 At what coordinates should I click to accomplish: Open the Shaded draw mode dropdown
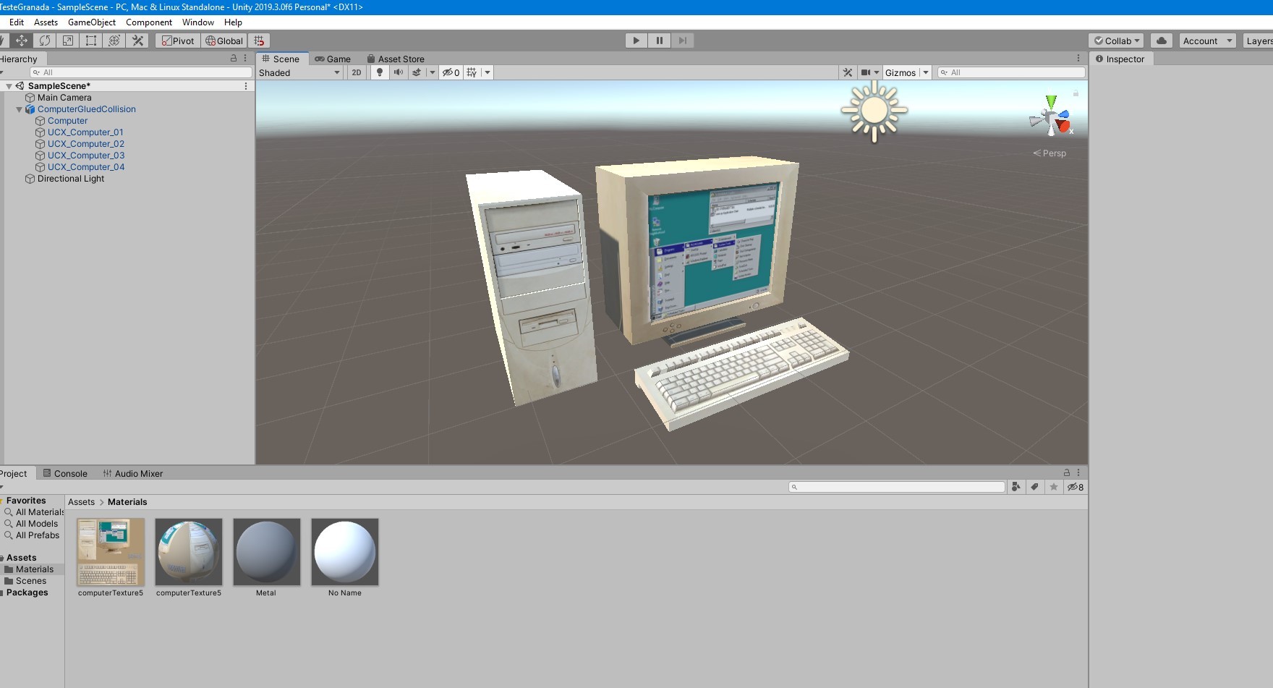coord(299,72)
